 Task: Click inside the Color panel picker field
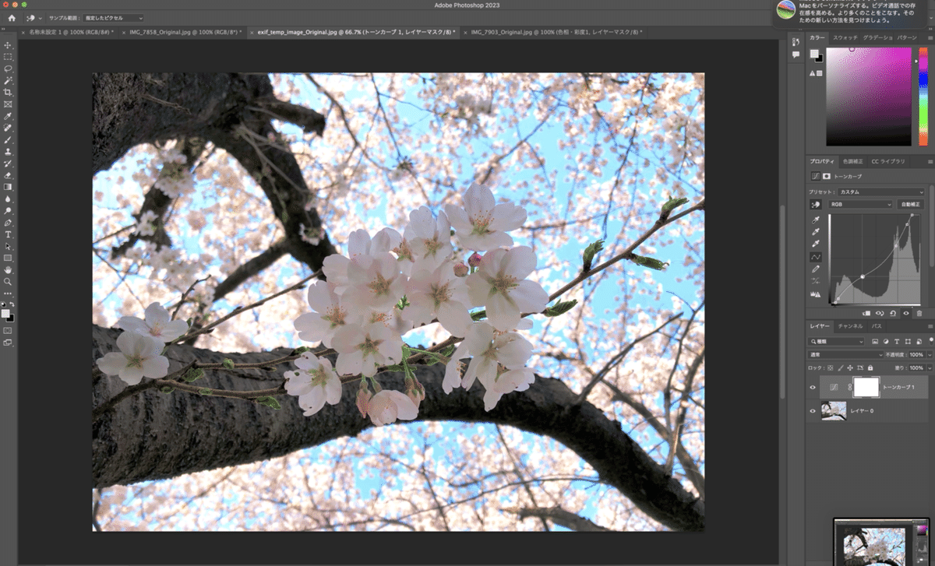tap(868, 97)
